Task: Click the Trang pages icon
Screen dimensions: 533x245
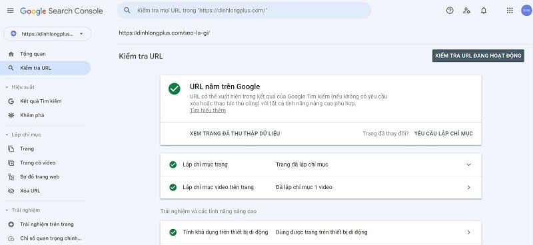Action: [11, 149]
